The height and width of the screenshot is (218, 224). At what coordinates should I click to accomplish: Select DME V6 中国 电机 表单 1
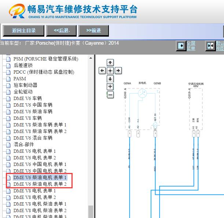pyautogui.click(x=40, y=164)
